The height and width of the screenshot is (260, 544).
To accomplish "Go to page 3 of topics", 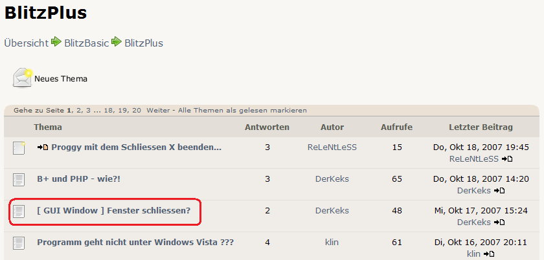I will [x=89, y=111].
